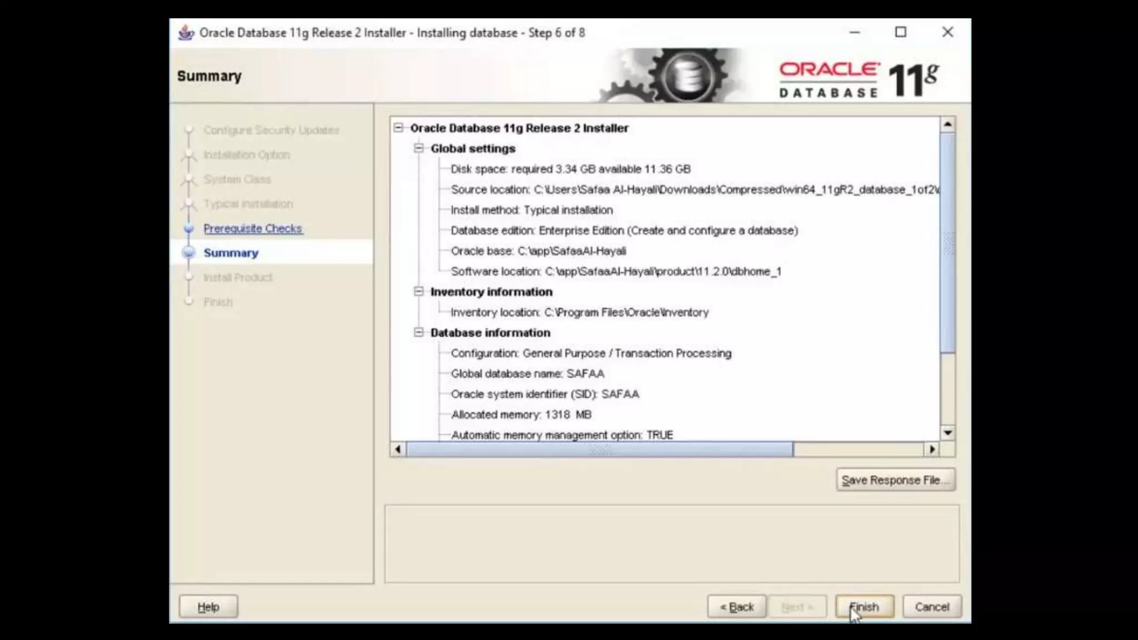Click the Oracle installer title bar icon
Screen dimensions: 1138x640
(186, 33)
